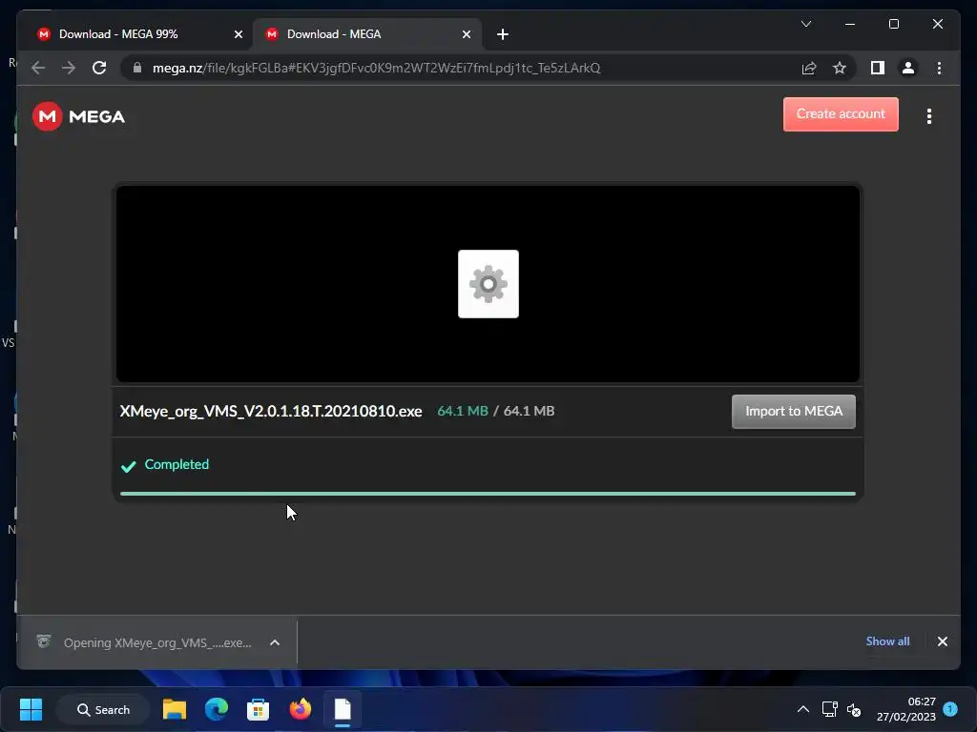This screenshot has height=732, width=977.
Task: Open Microsoft Edge from taskbar
Action: [217, 709]
